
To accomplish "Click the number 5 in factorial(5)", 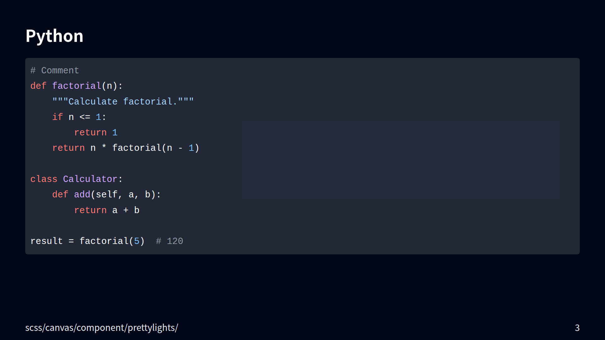I will click(x=137, y=241).
